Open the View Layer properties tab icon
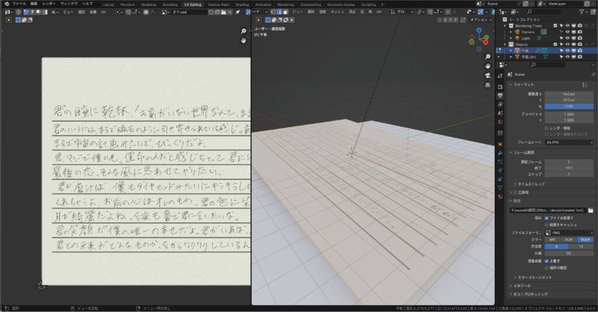The height and width of the screenshot is (312, 598). [x=500, y=104]
